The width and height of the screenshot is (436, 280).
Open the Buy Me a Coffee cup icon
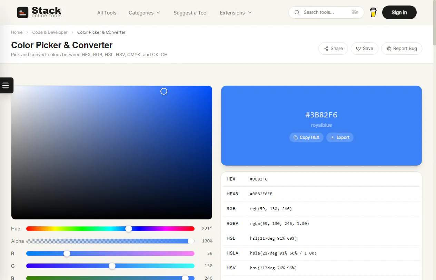[x=373, y=12]
